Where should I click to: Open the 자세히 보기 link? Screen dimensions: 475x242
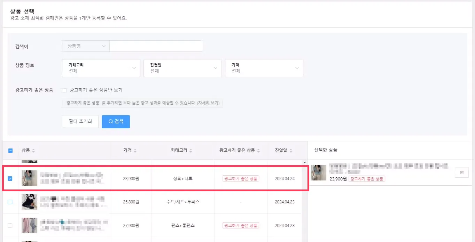(209, 103)
